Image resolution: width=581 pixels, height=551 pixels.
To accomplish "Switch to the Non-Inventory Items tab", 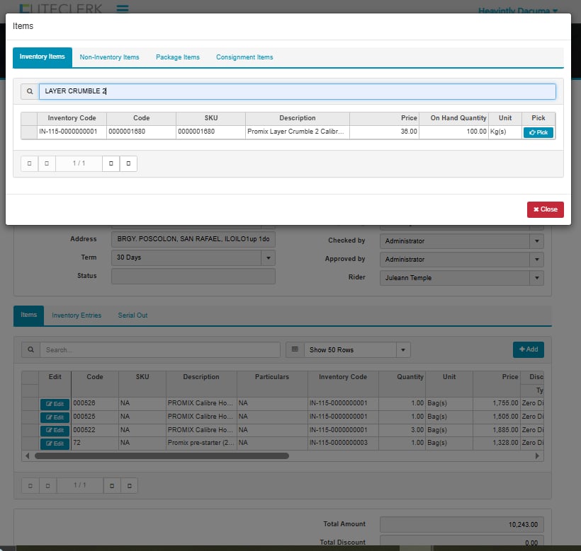I will click(109, 57).
